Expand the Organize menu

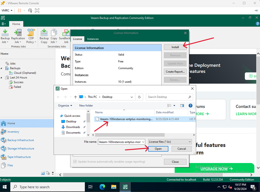click(x=65, y=106)
